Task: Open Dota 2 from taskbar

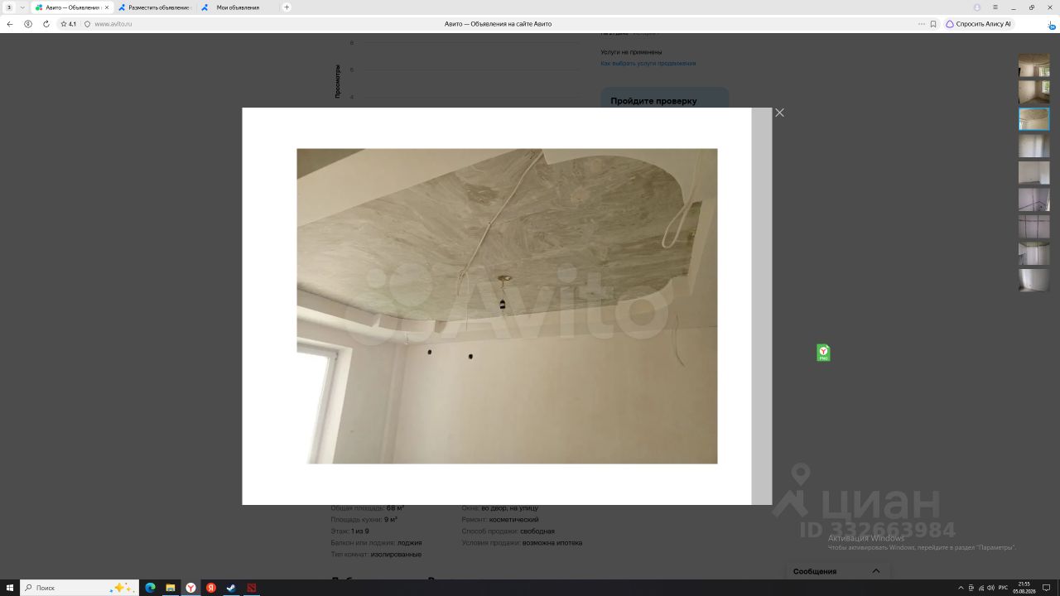Action: [x=252, y=588]
